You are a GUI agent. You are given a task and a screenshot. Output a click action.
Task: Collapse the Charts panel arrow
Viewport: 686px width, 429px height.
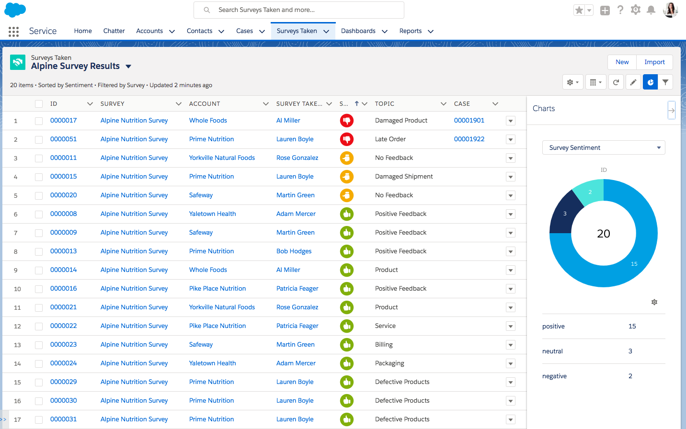pos(672,110)
